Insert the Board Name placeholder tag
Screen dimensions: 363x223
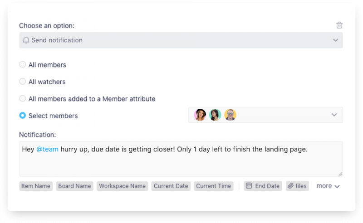pos(74,186)
